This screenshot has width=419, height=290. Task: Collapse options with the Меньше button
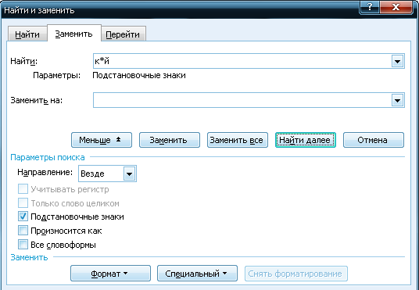point(102,140)
